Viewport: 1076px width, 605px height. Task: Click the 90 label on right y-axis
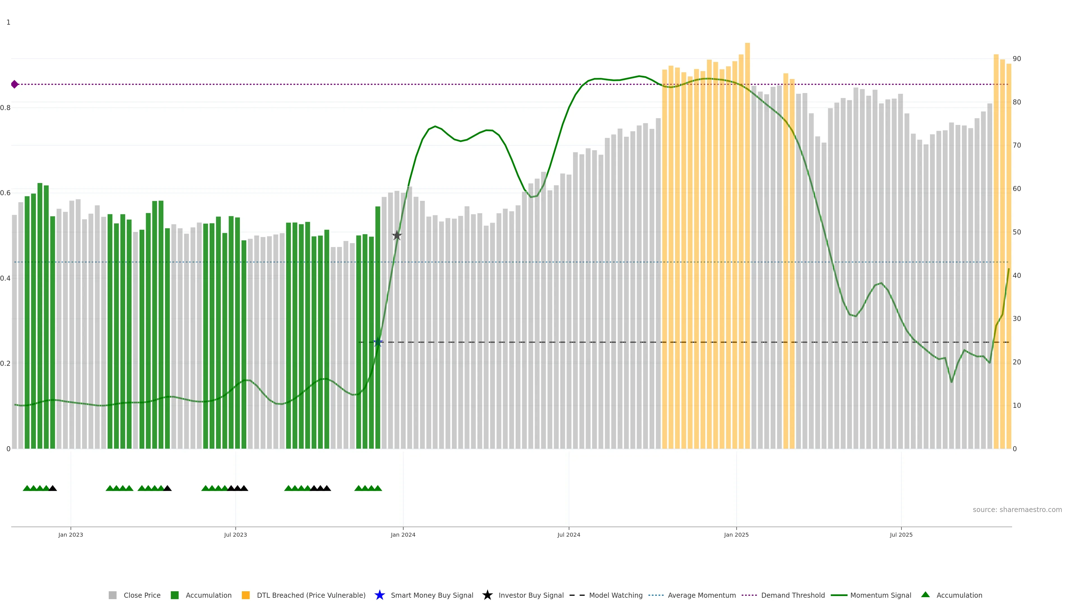point(1017,59)
